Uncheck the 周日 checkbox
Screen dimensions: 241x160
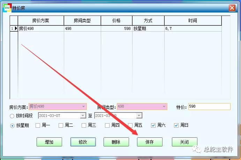176,125
